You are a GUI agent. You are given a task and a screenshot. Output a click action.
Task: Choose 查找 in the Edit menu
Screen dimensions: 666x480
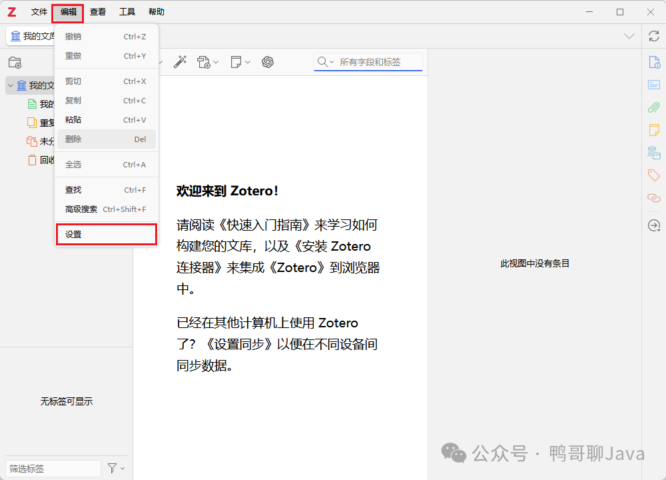pyautogui.click(x=106, y=190)
